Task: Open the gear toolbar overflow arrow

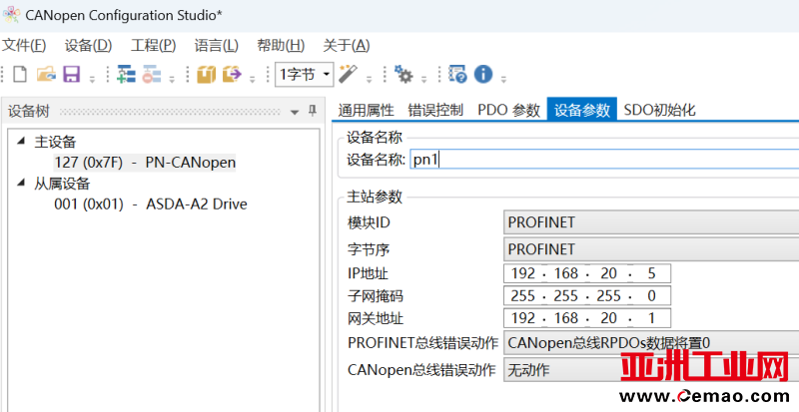Action: pyautogui.click(x=423, y=79)
